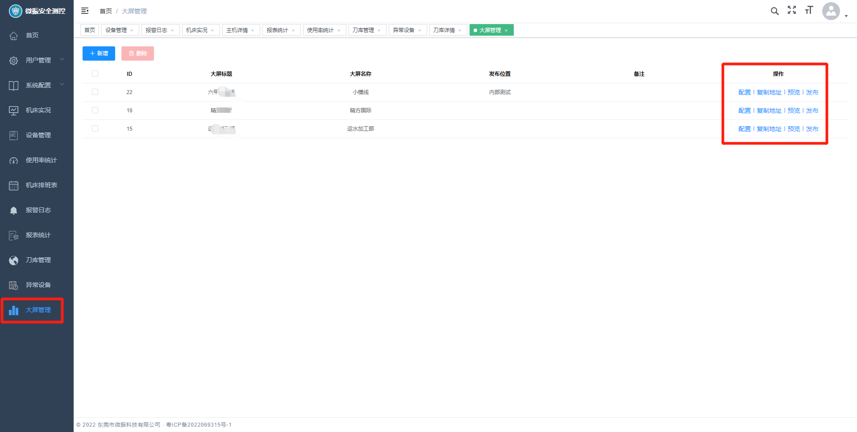Click the 内部测试 publish location cell
This screenshot has width=857, height=432.
coord(500,92)
